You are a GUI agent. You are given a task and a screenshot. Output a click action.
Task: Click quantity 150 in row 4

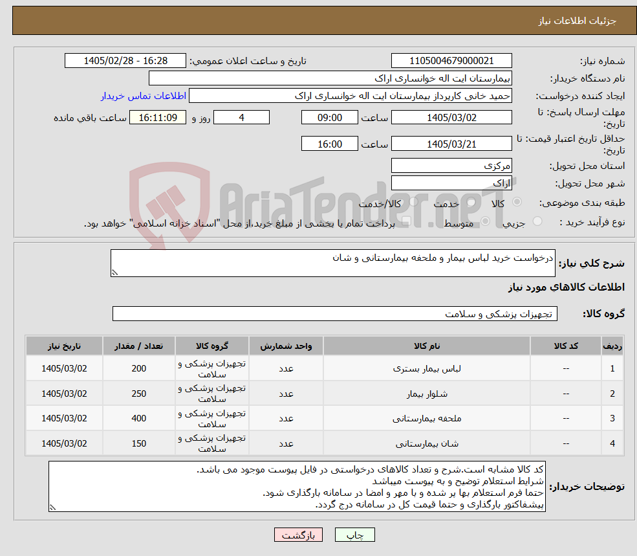(139, 443)
